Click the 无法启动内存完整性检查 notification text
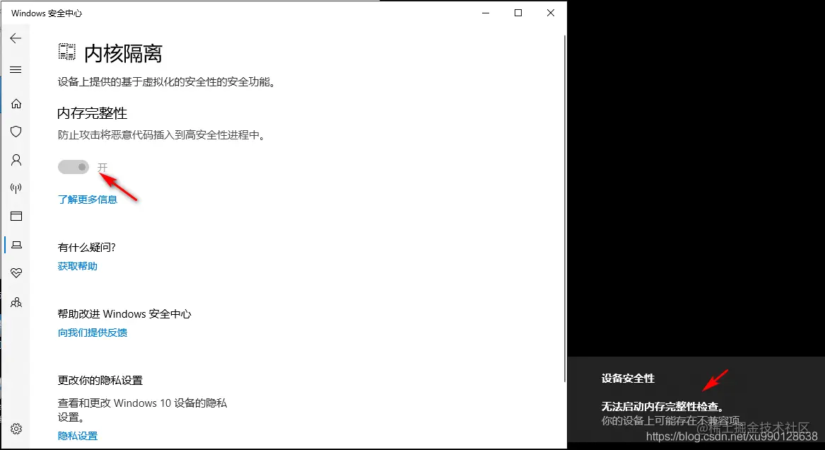The image size is (825, 450). (663, 406)
